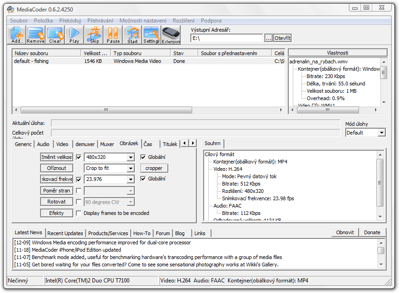399x293 pixels.
Task: Toggle the Globální checkbox next to resolution
Action: (x=143, y=157)
